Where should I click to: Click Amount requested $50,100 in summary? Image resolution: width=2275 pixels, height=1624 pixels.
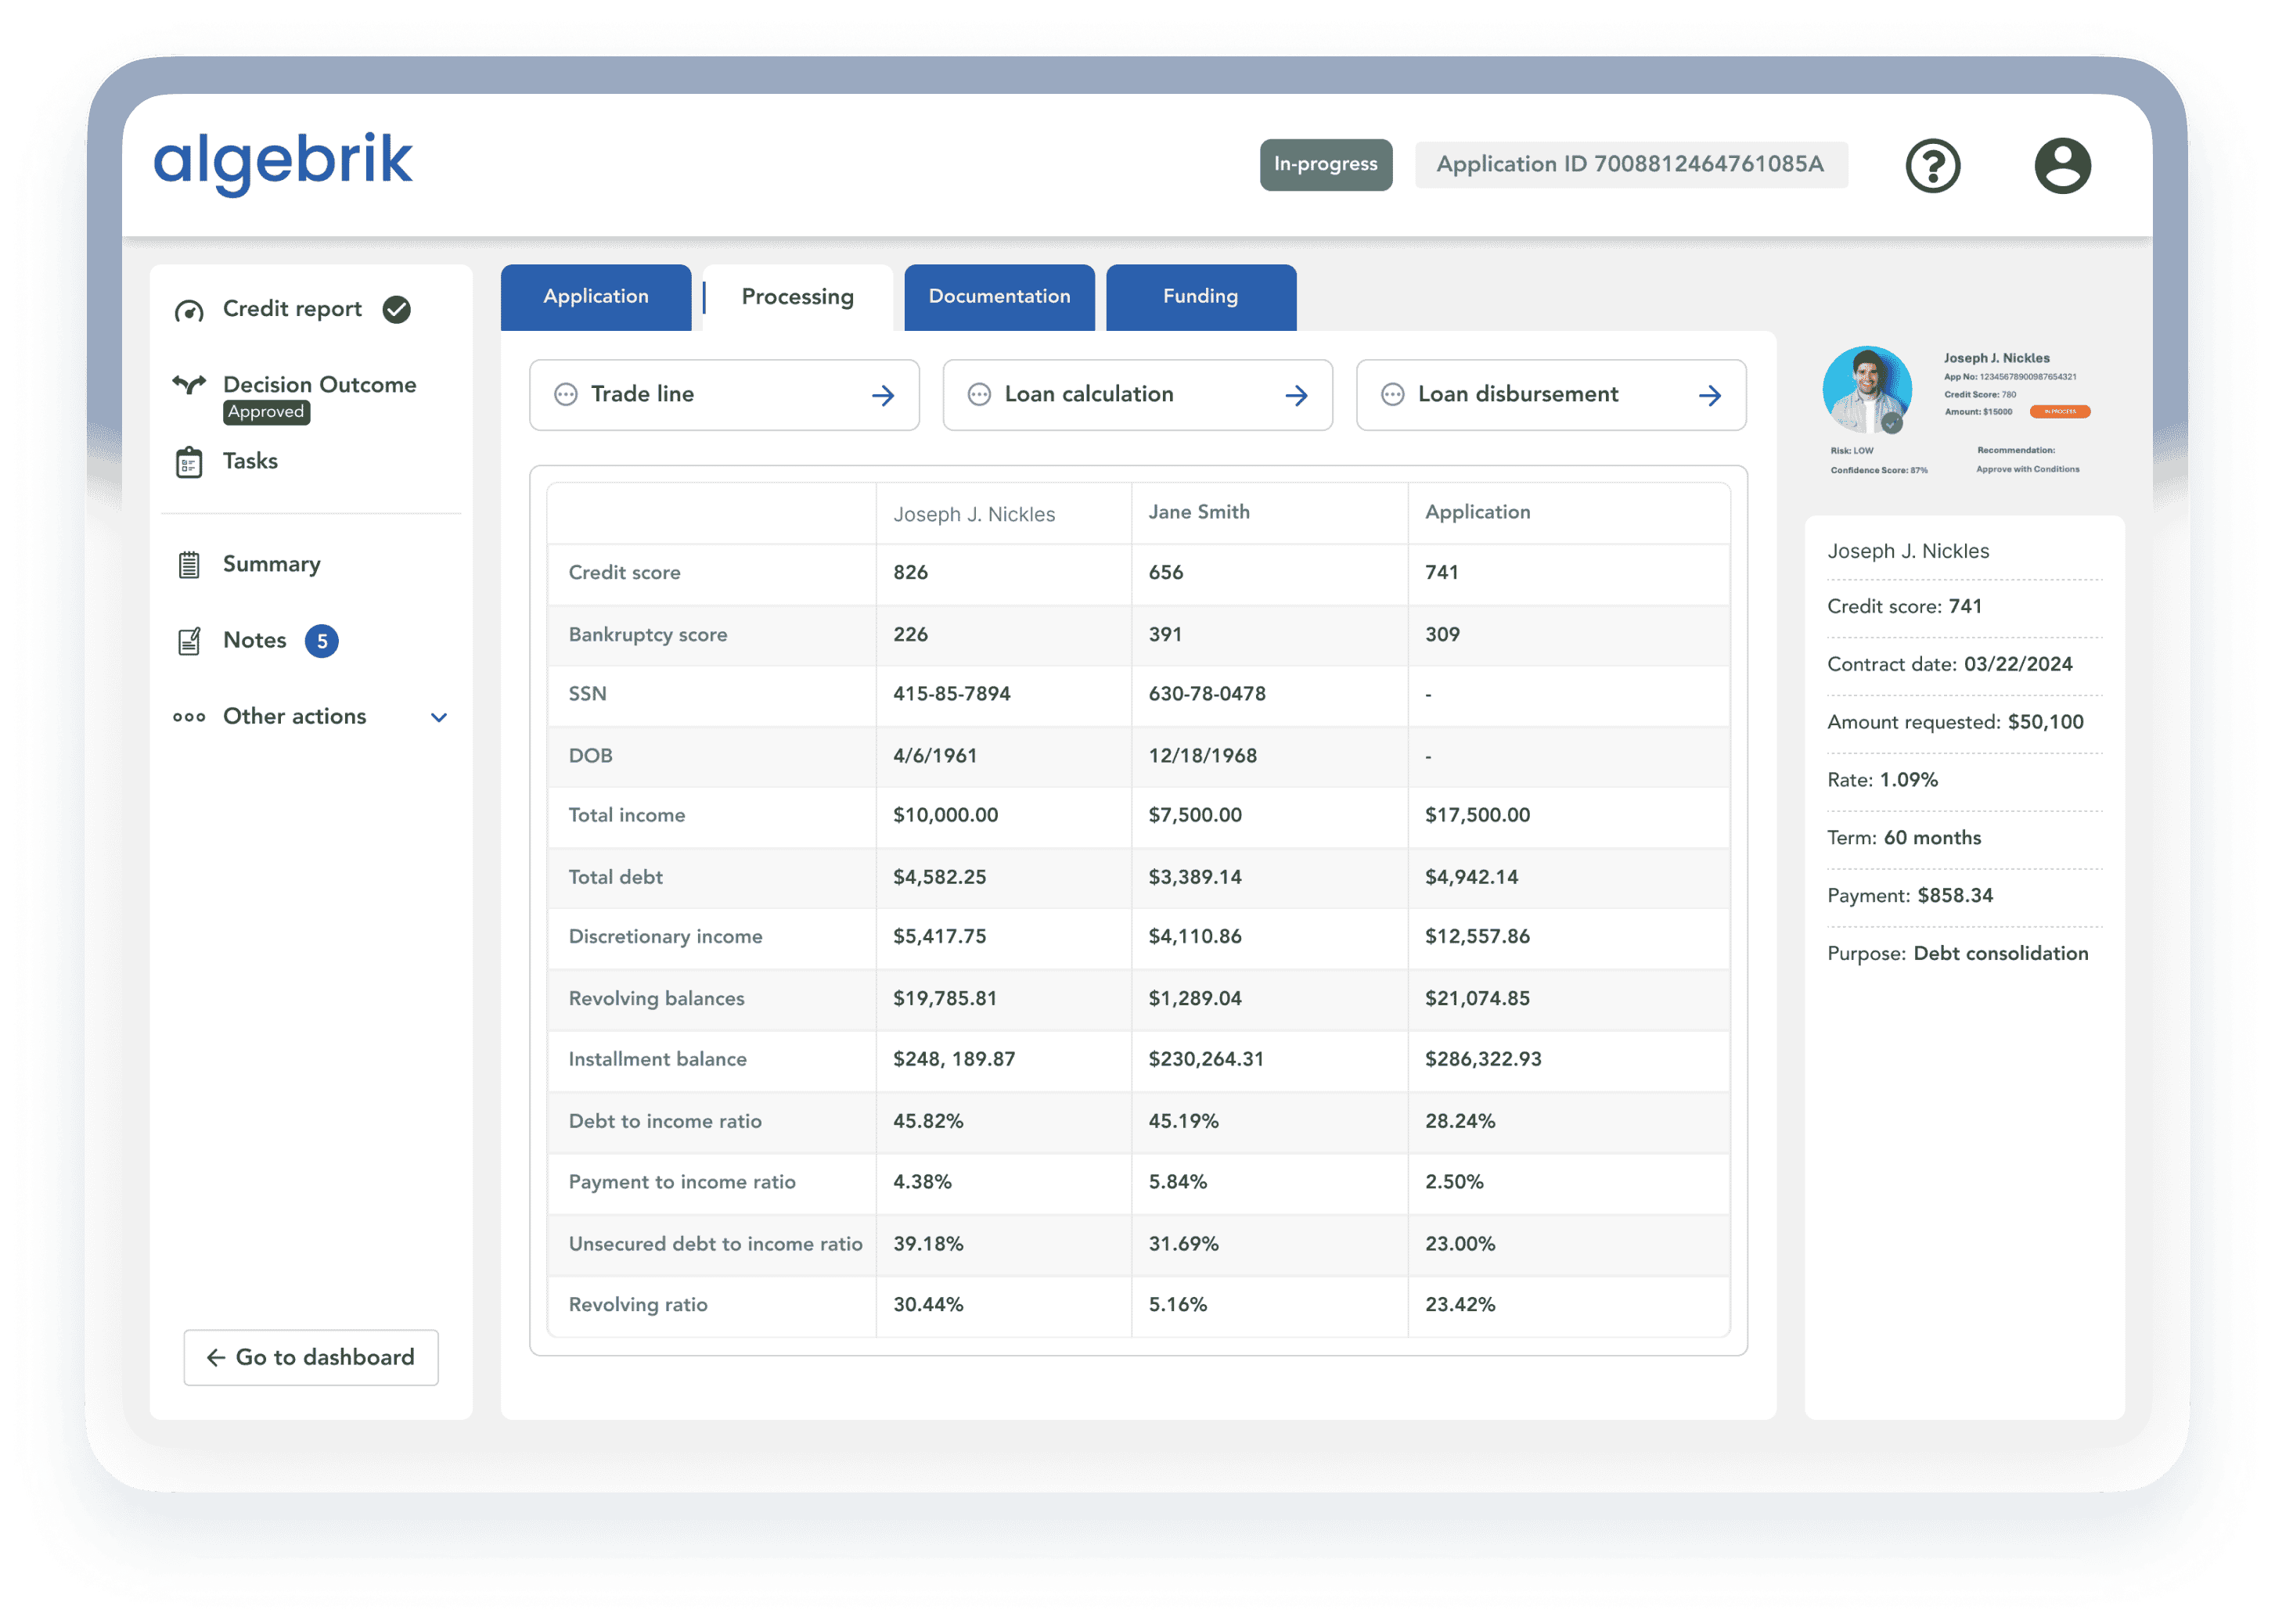[x=1955, y=723]
